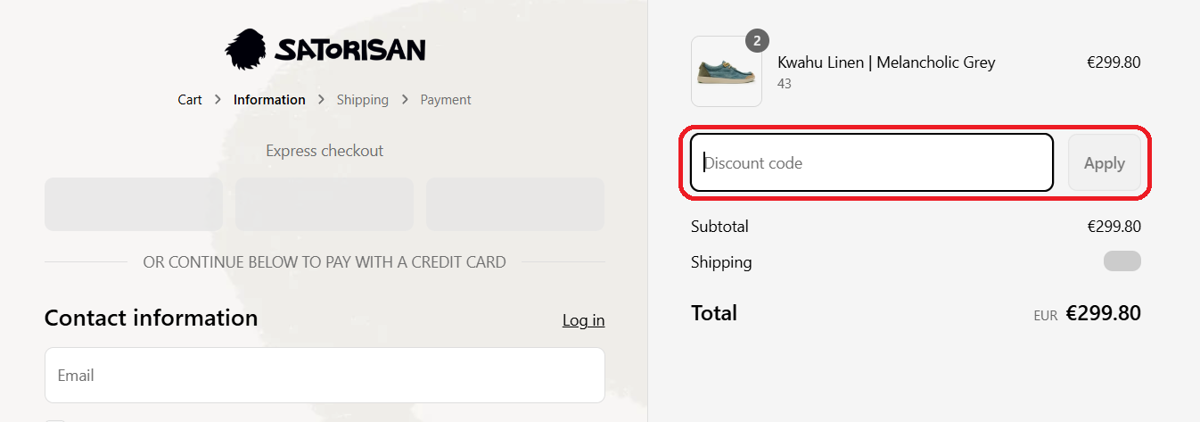This screenshot has height=422, width=1200.
Task: Open the Payment breadcrumb step
Action: (x=446, y=100)
